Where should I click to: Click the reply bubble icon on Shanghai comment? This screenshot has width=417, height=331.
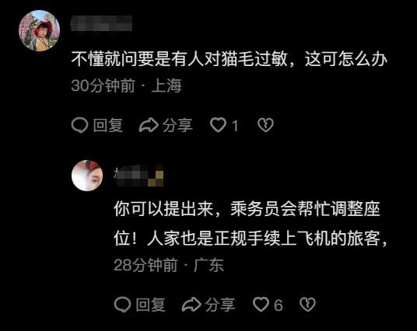[79, 125]
